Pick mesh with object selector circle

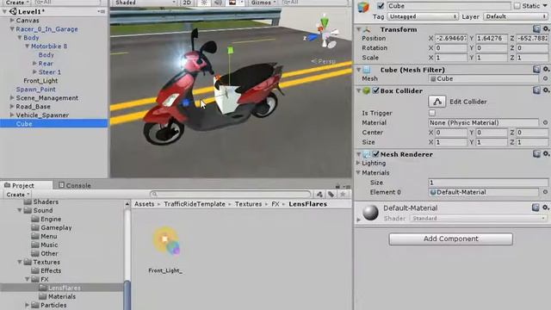click(545, 78)
